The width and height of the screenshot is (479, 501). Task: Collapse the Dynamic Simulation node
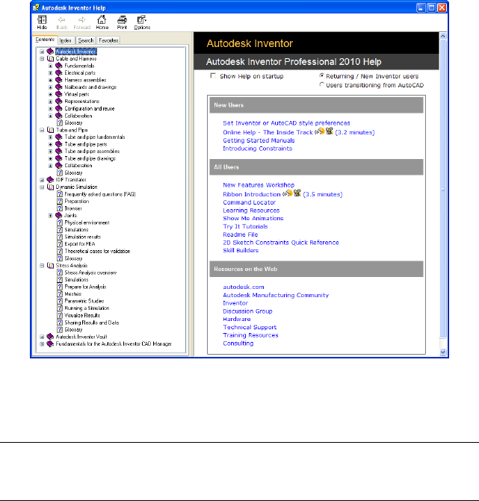(42, 187)
